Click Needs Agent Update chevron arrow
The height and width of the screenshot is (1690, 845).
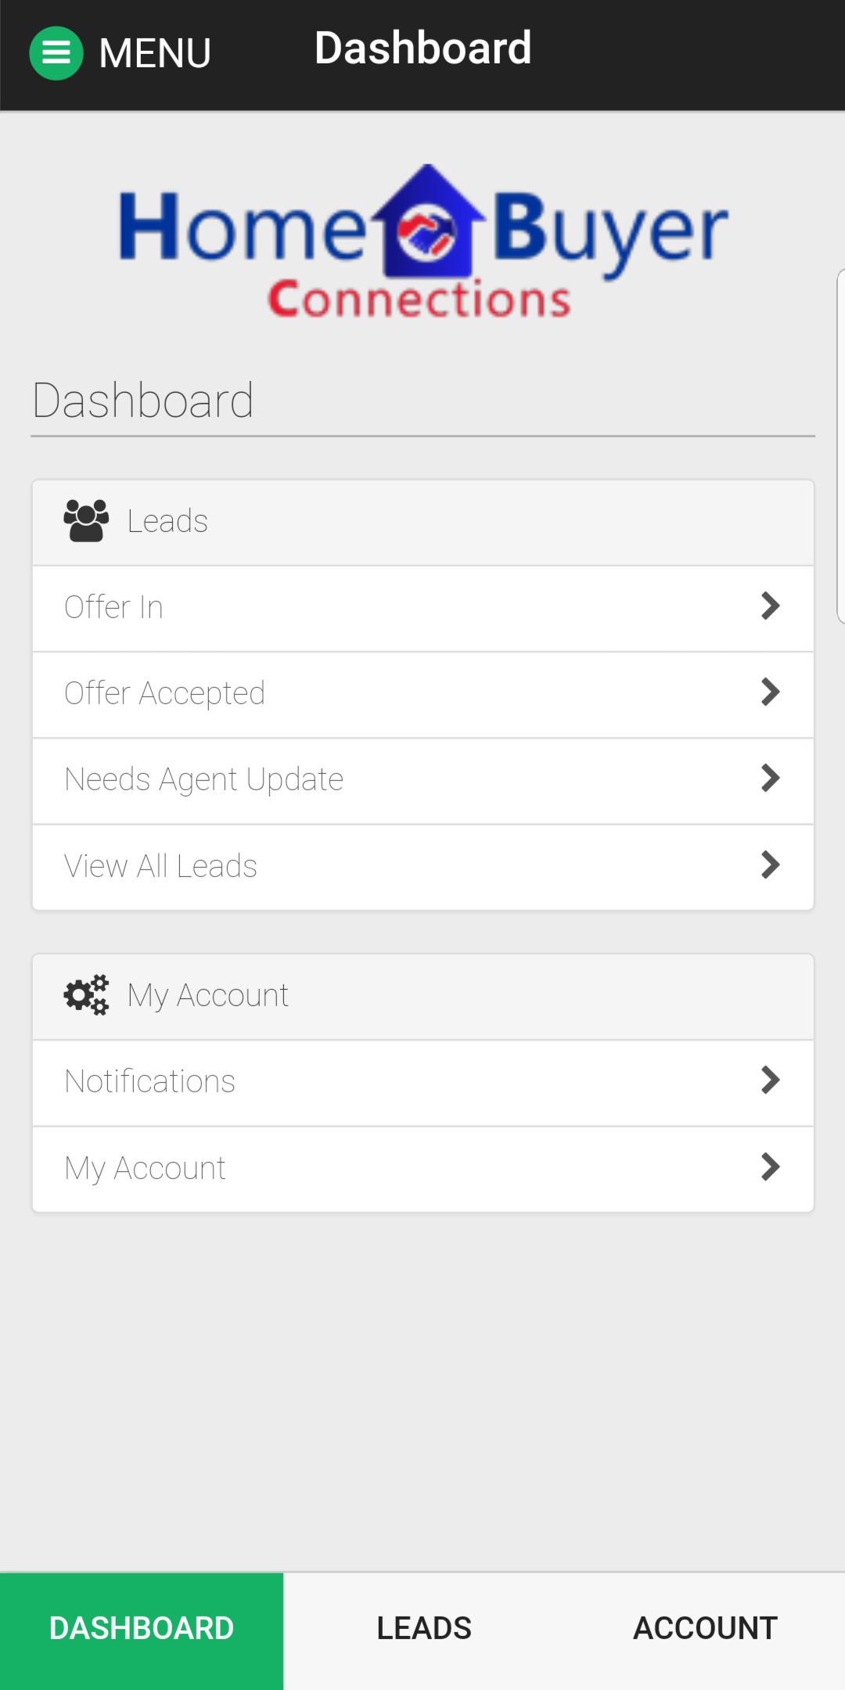click(x=770, y=778)
